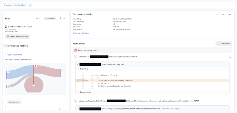Click the OS name value Android
Screen dimensions: 237x113
click(x=116, y=27)
